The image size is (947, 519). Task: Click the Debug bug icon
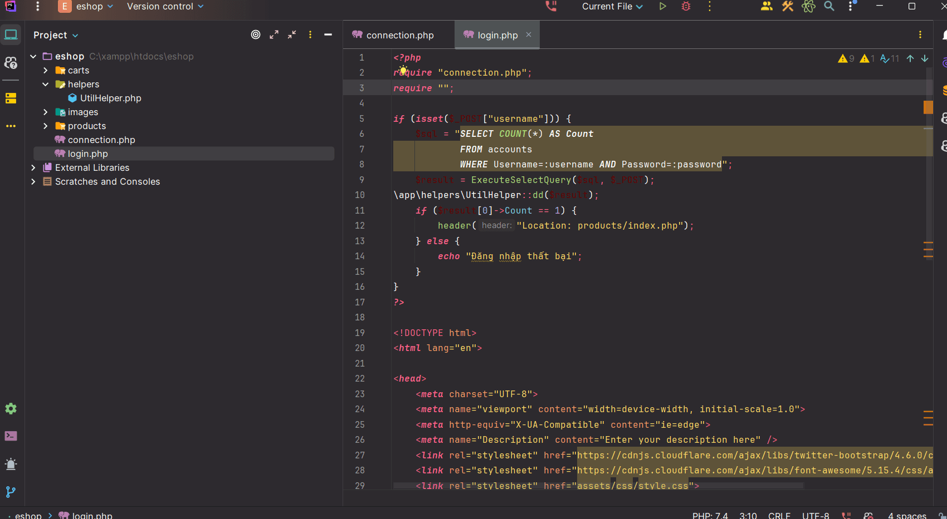click(686, 7)
